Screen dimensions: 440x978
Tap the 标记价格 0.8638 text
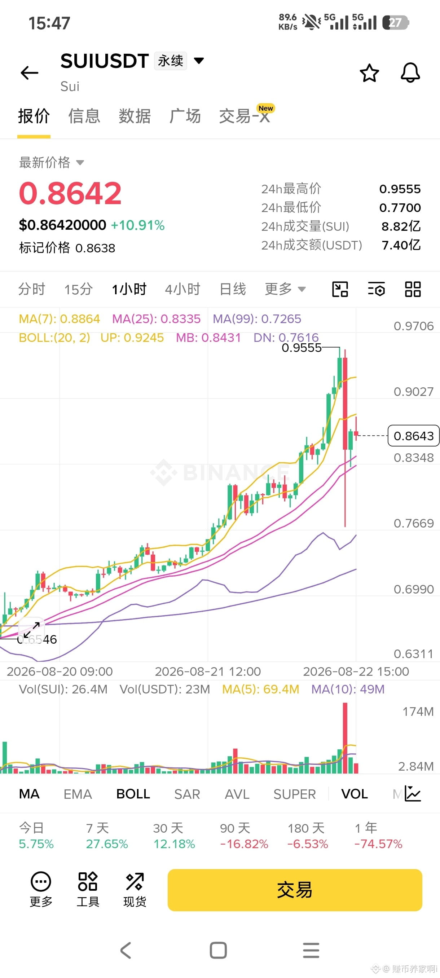pyautogui.click(x=67, y=248)
